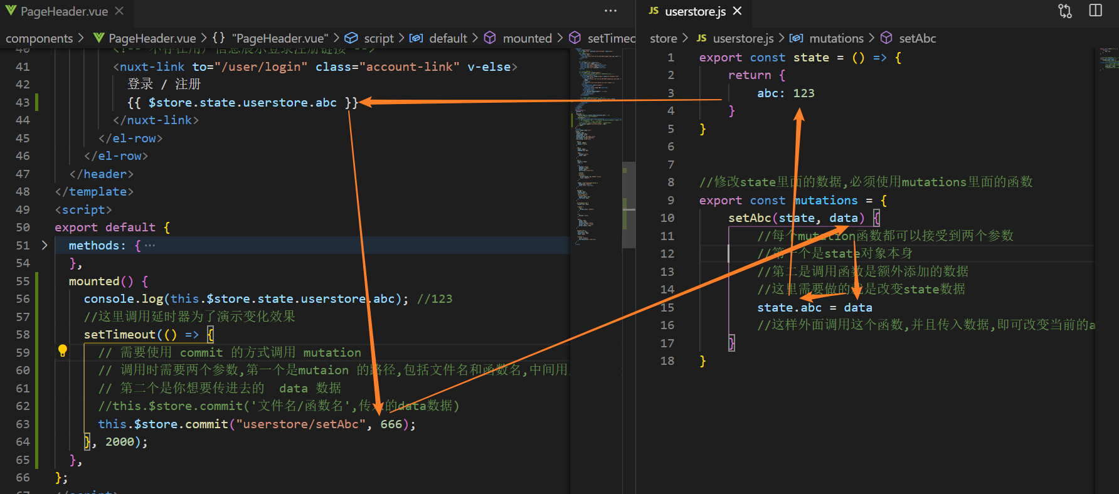Open the mutations breadcrumb dropdown

point(836,38)
